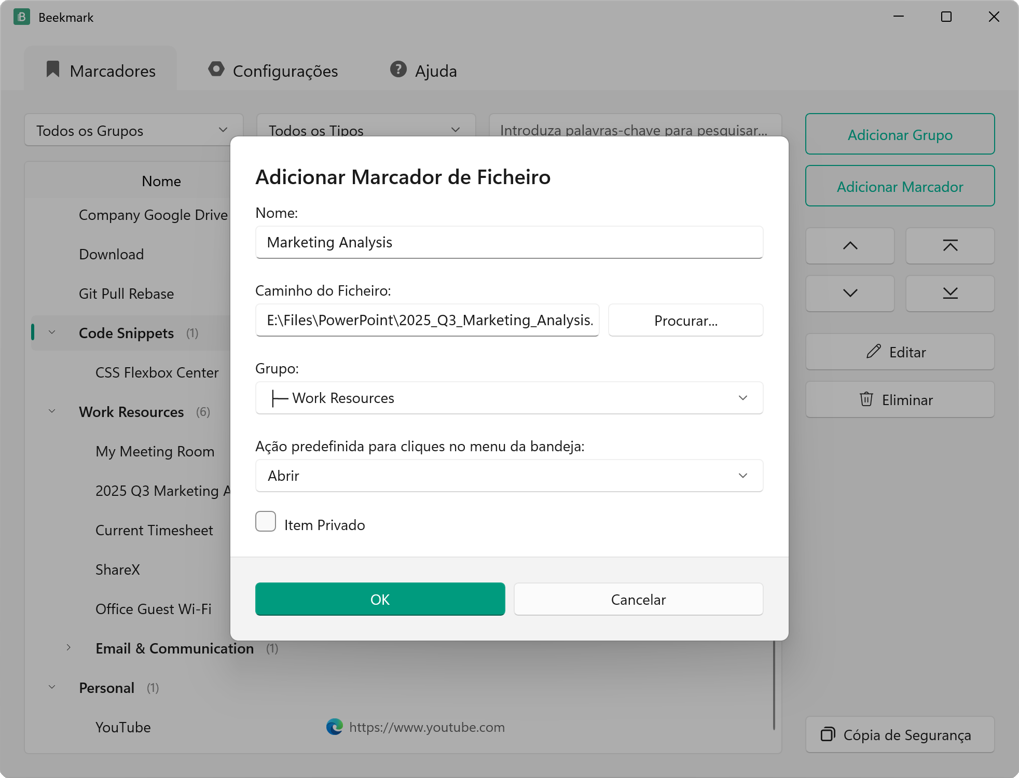The width and height of the screenshot is (1019, 778).
Task: Click the bookmark icon on Marcadores tab
Action: [x=53, y=70]
